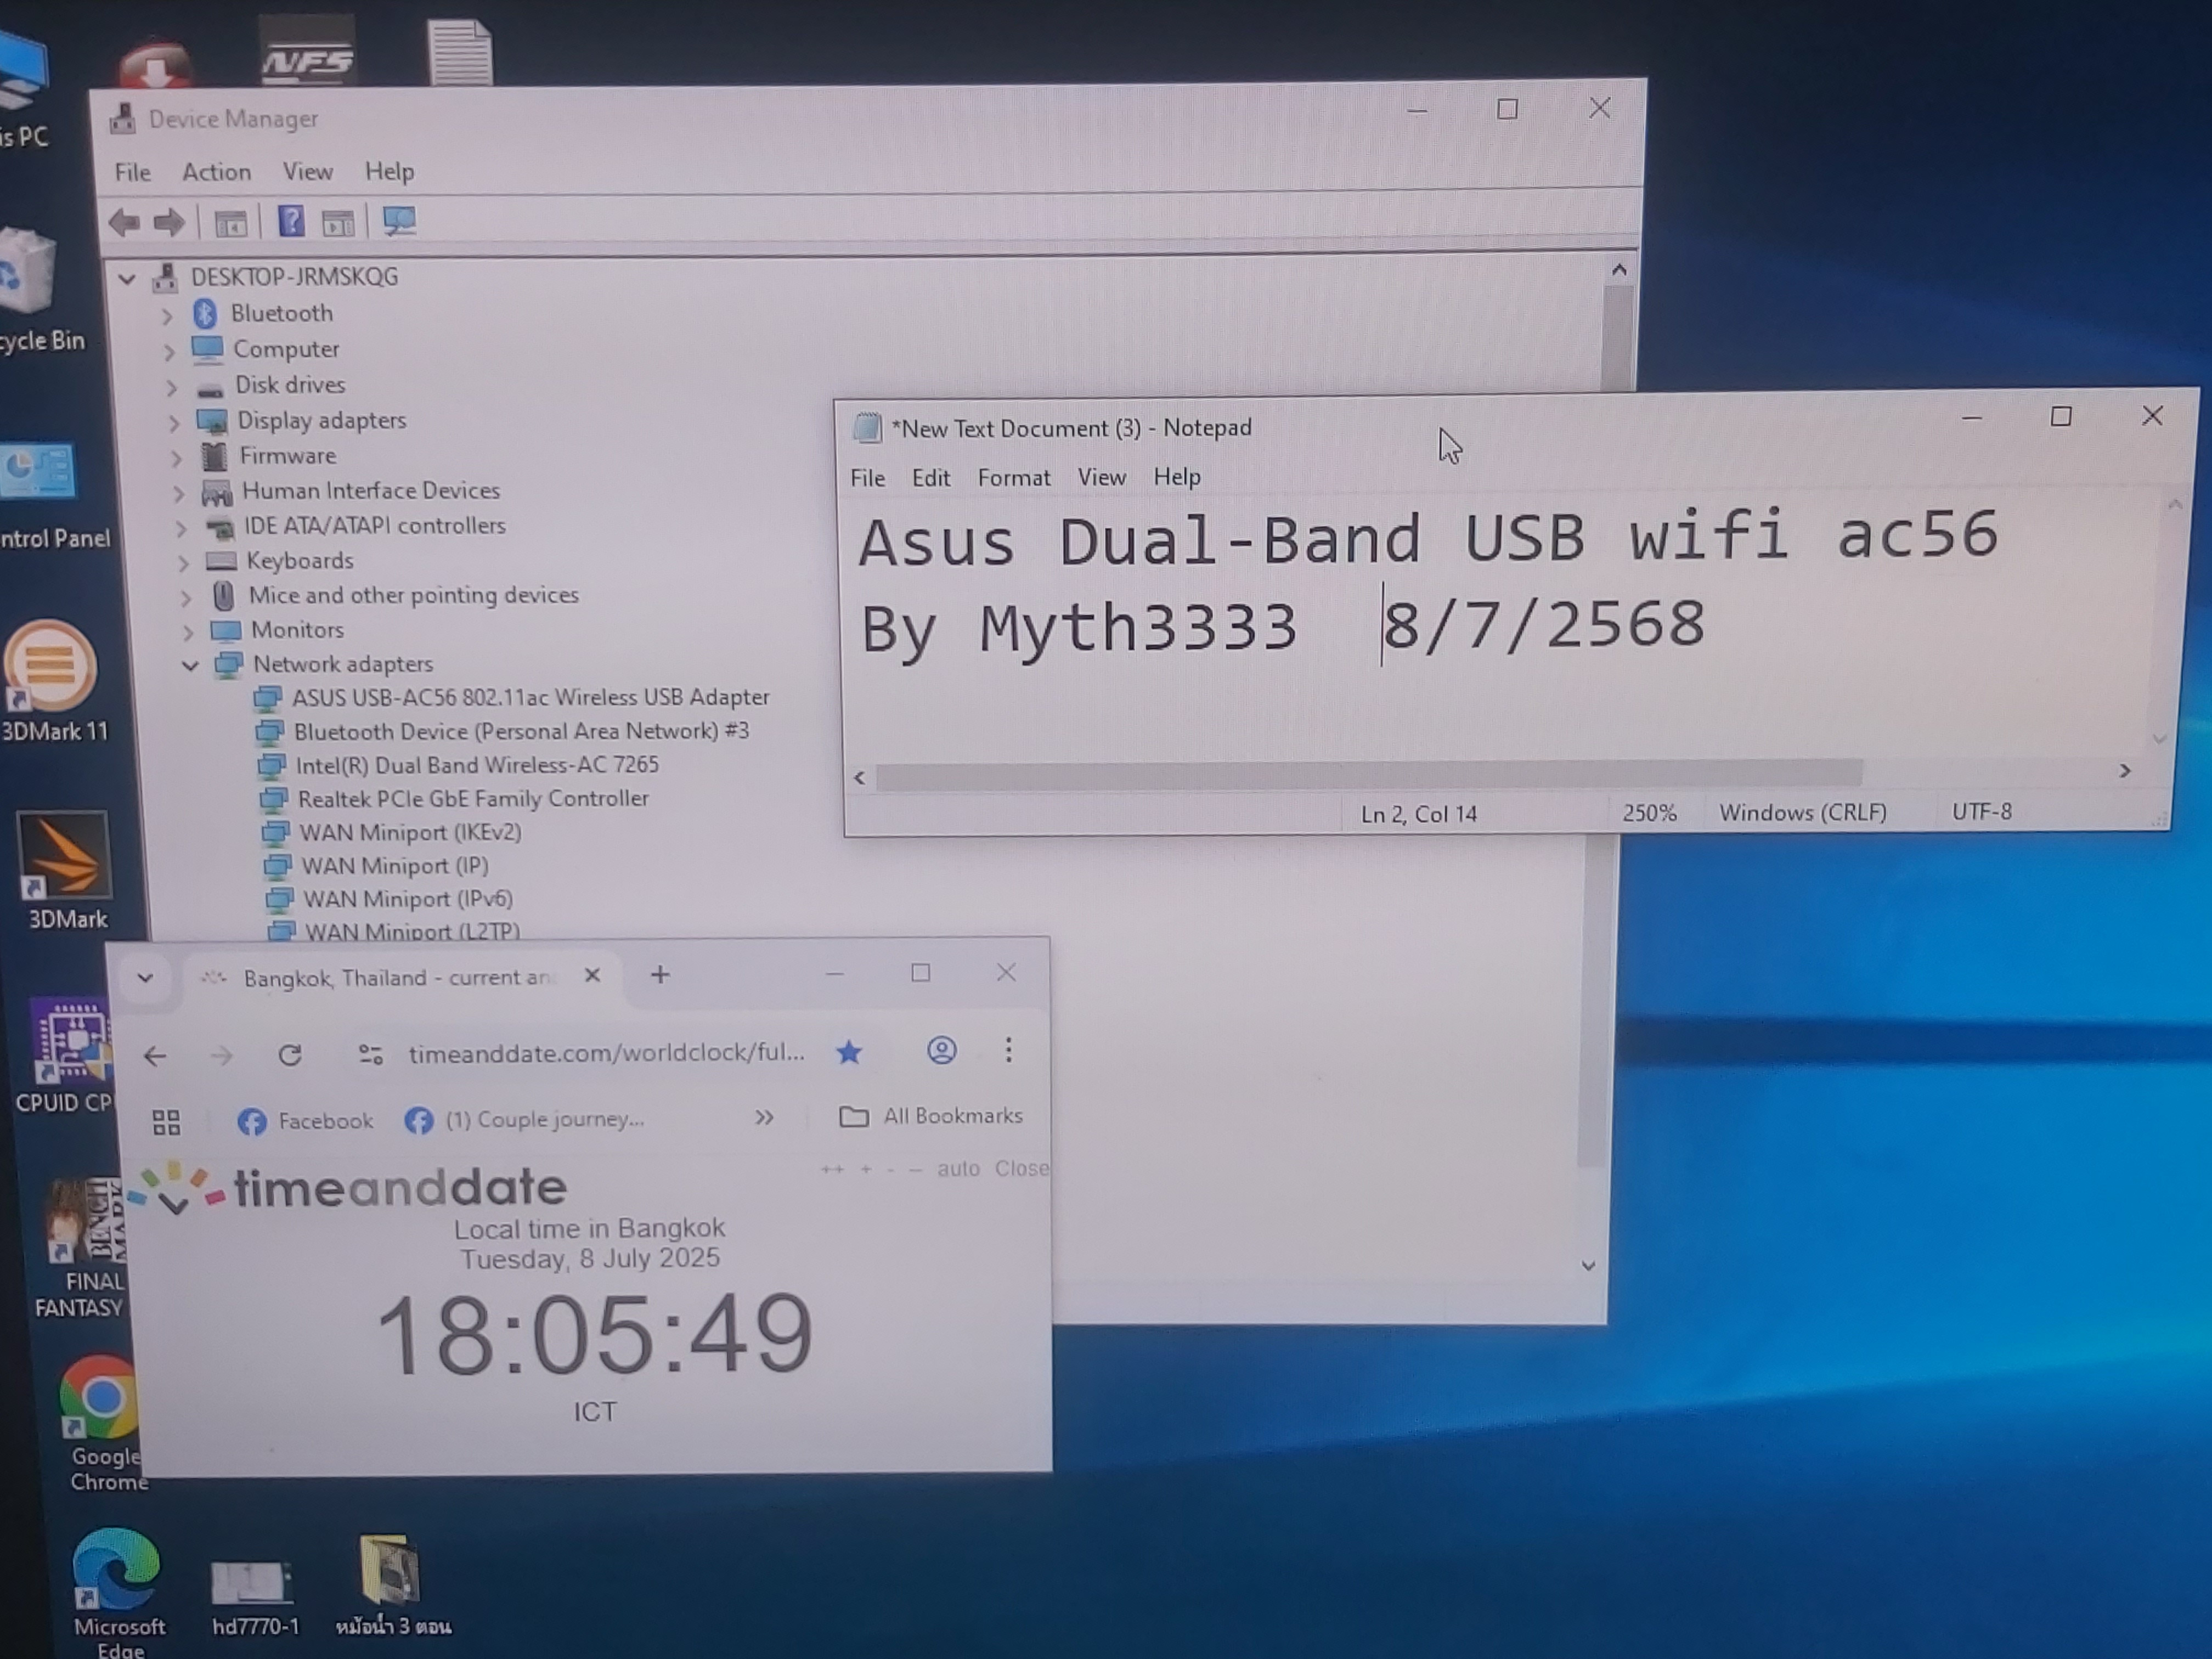Image resolution: width=2212 pixels, height=1659 pixels.
Task: Click Notepad horizontal scrollbar right arrow
Action: (2125, 771)
